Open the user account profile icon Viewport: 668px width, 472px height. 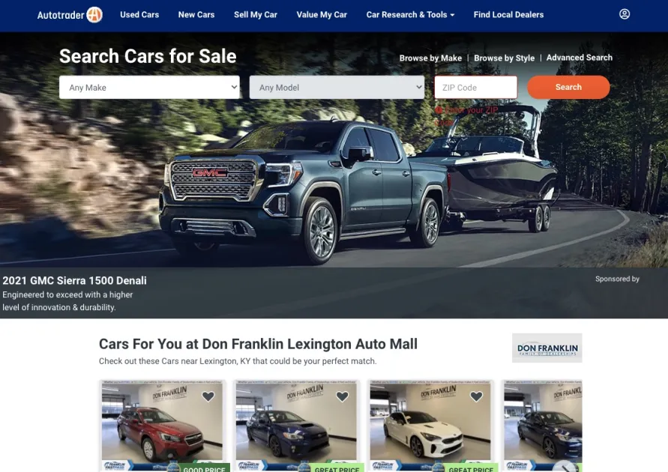tap(624, 14)
